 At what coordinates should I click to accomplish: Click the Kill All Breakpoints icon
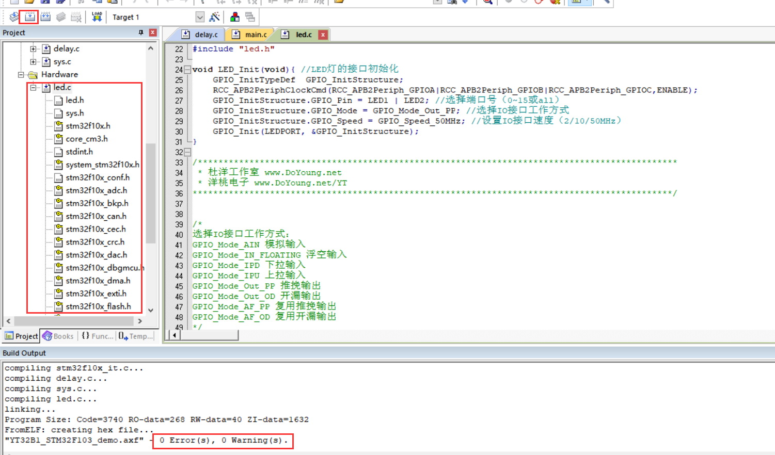pos(555,3)
